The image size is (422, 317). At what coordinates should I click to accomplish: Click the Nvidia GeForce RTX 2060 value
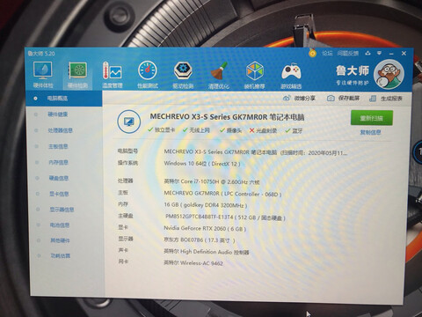tap(205, 228)
